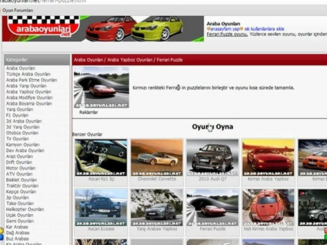327x245 pixels.
Task: Select 'Araba Modifiye Oyunları' category
Action: 29,98
